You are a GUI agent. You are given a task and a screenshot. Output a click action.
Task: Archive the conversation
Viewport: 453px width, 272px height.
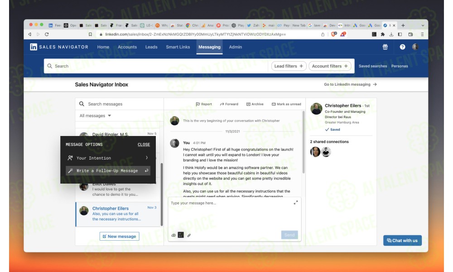255,104
